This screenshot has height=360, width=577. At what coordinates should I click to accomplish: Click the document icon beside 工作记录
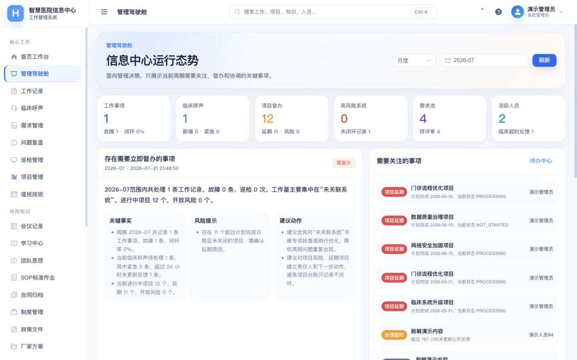click(x=14, y=91)
